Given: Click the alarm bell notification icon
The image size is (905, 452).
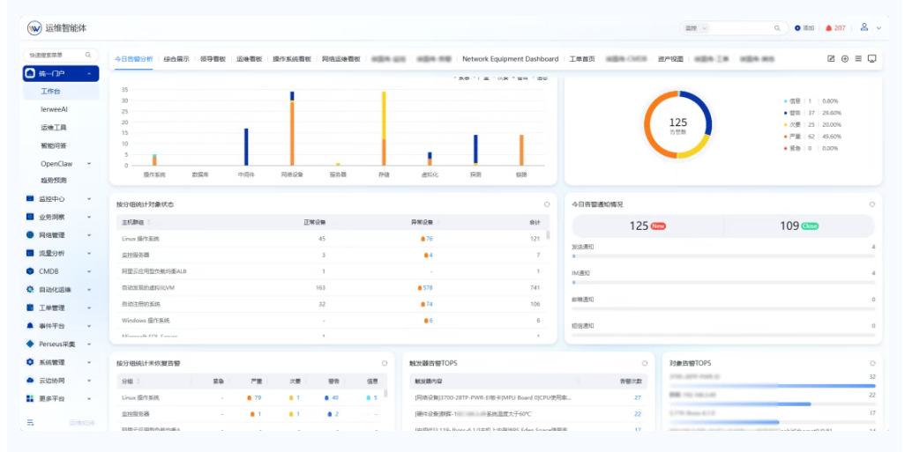Looking at the screenshot, I should (x=828, y=28).
